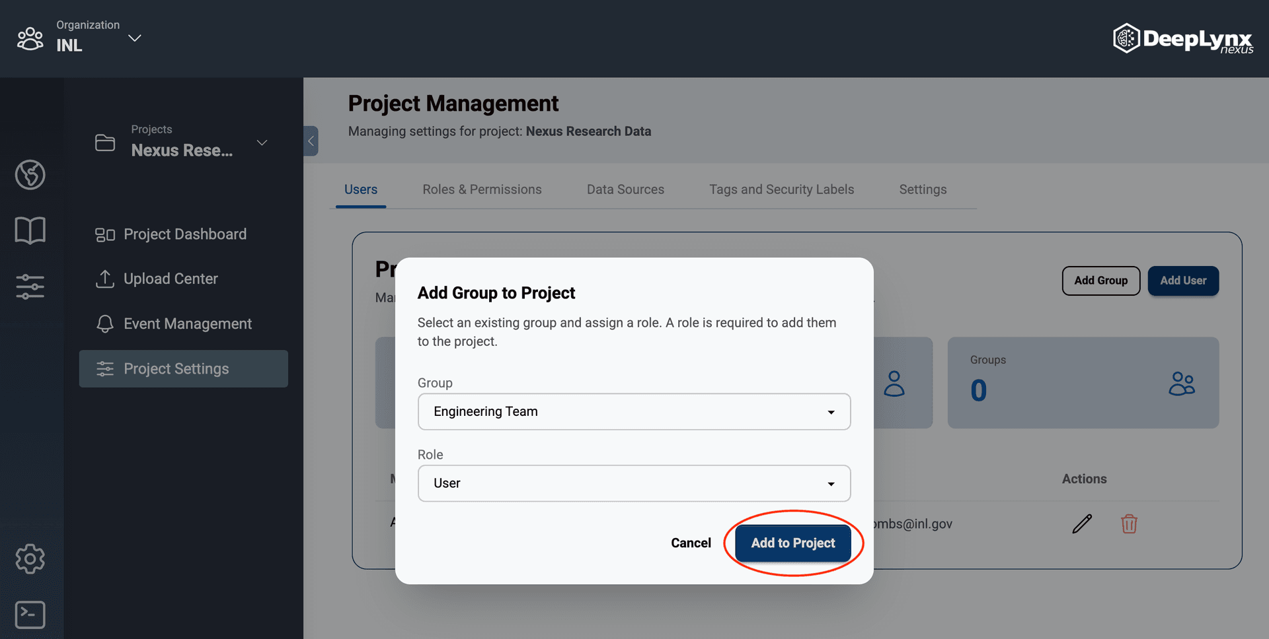Open the Data Sources tab
The width and height of the screenshot is (1269, 639).
625,189
